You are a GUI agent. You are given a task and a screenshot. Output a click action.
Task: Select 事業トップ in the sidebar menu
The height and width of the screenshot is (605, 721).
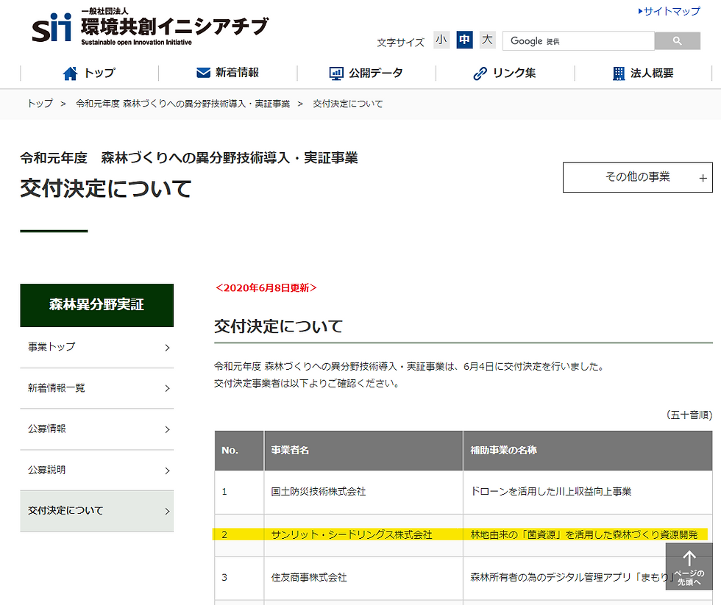click(96, 347)
